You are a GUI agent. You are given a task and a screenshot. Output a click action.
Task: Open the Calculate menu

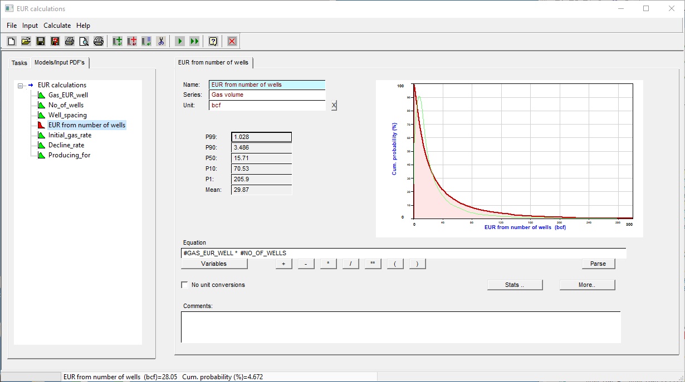(57, 26)
